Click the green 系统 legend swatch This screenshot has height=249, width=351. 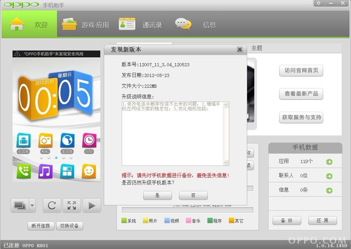click(124, 221)
